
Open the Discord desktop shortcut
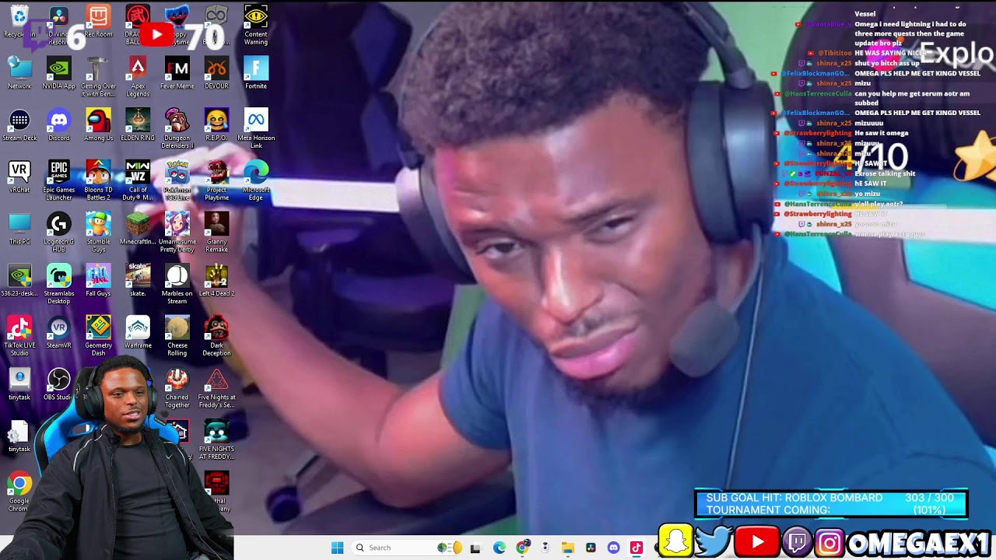(x=59, y=124)
